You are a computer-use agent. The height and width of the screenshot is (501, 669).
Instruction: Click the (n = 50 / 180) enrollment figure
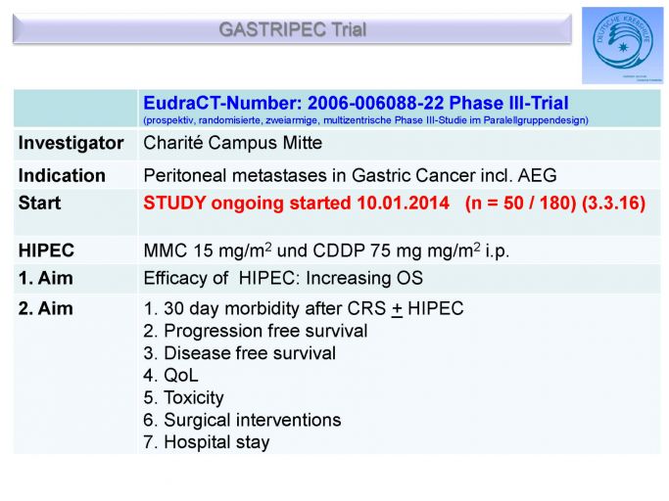[x=520, y=203]
